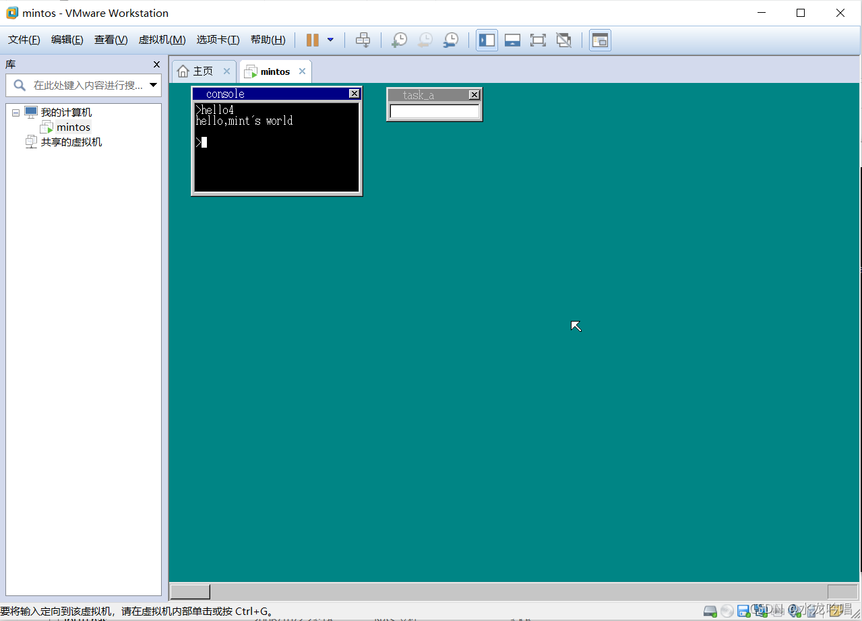Enter full screen mode

(x=538, y=40)
